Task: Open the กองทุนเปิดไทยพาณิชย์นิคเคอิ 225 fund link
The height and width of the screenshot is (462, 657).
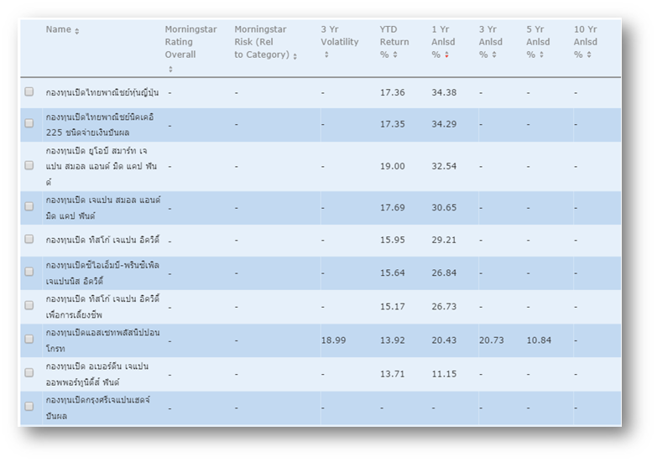Action: coord(100,125)
